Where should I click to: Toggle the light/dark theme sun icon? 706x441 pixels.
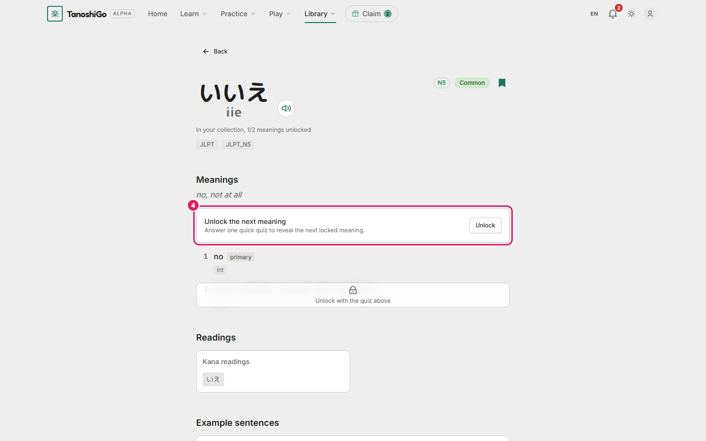click(631, 14)
